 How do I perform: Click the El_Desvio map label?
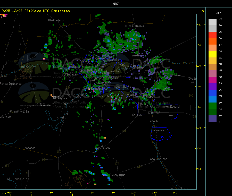point(60,98)
